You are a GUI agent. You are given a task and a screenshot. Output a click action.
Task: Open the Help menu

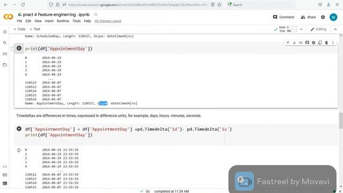87,21
